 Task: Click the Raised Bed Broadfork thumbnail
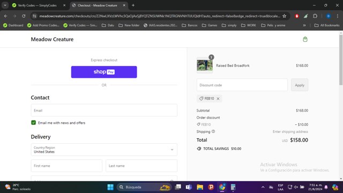(x=205, y=65)
